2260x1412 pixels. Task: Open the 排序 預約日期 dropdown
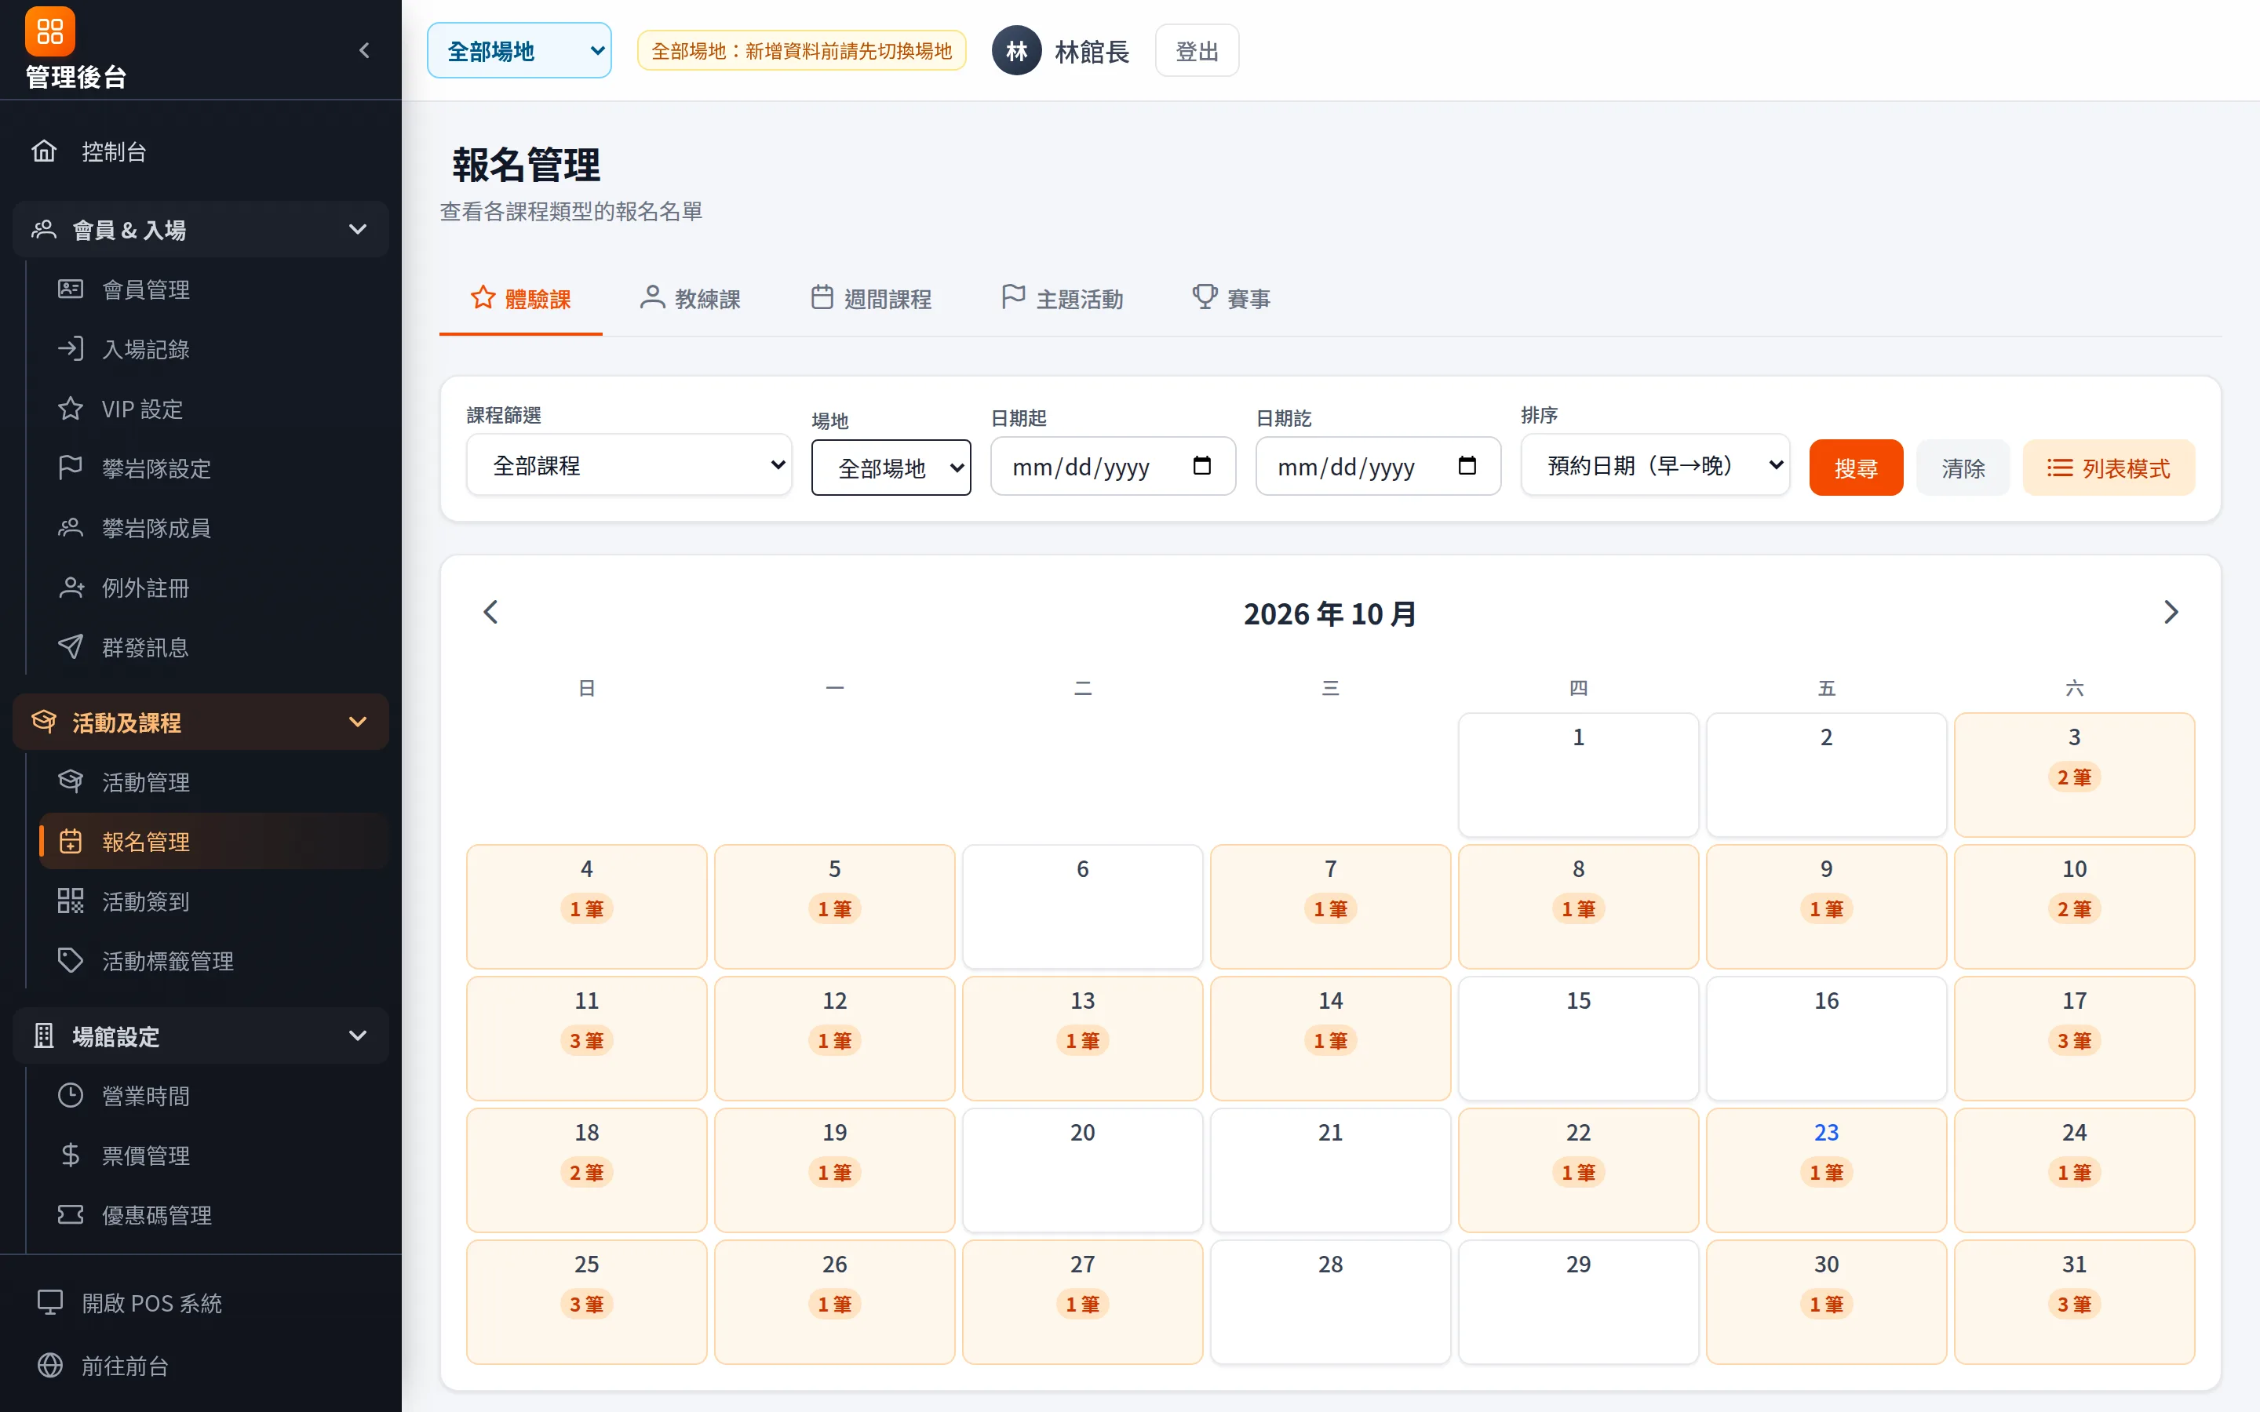tap(1655, 465)
